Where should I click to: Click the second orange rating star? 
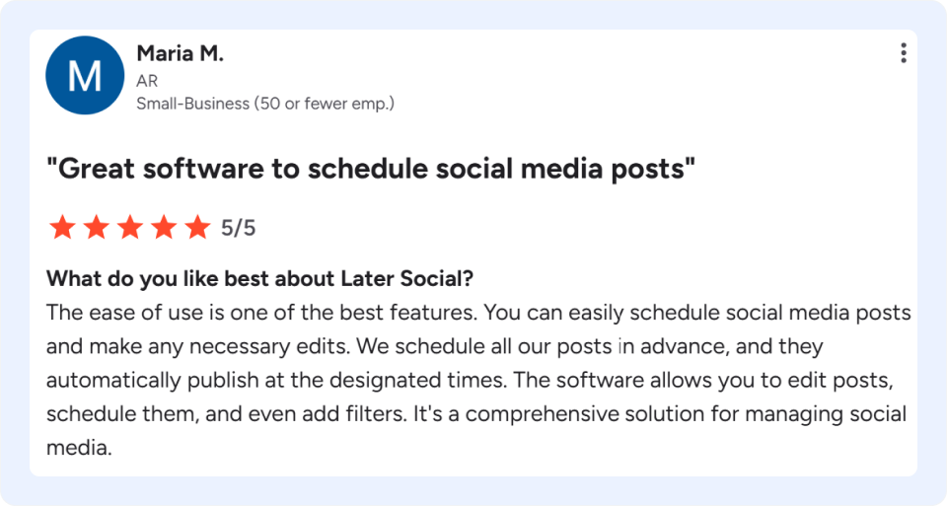pos(96,228)
